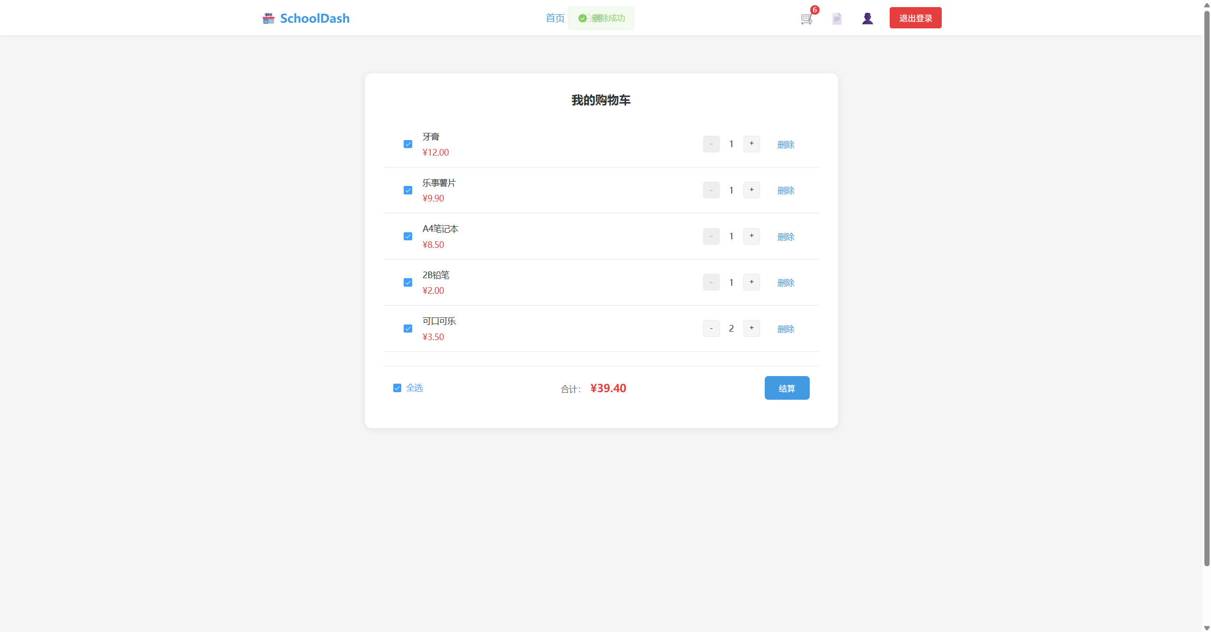Deselect the 可口可乐 checkbox
The height and width of the screenshot is (632, 1211).
pos(407,329)
